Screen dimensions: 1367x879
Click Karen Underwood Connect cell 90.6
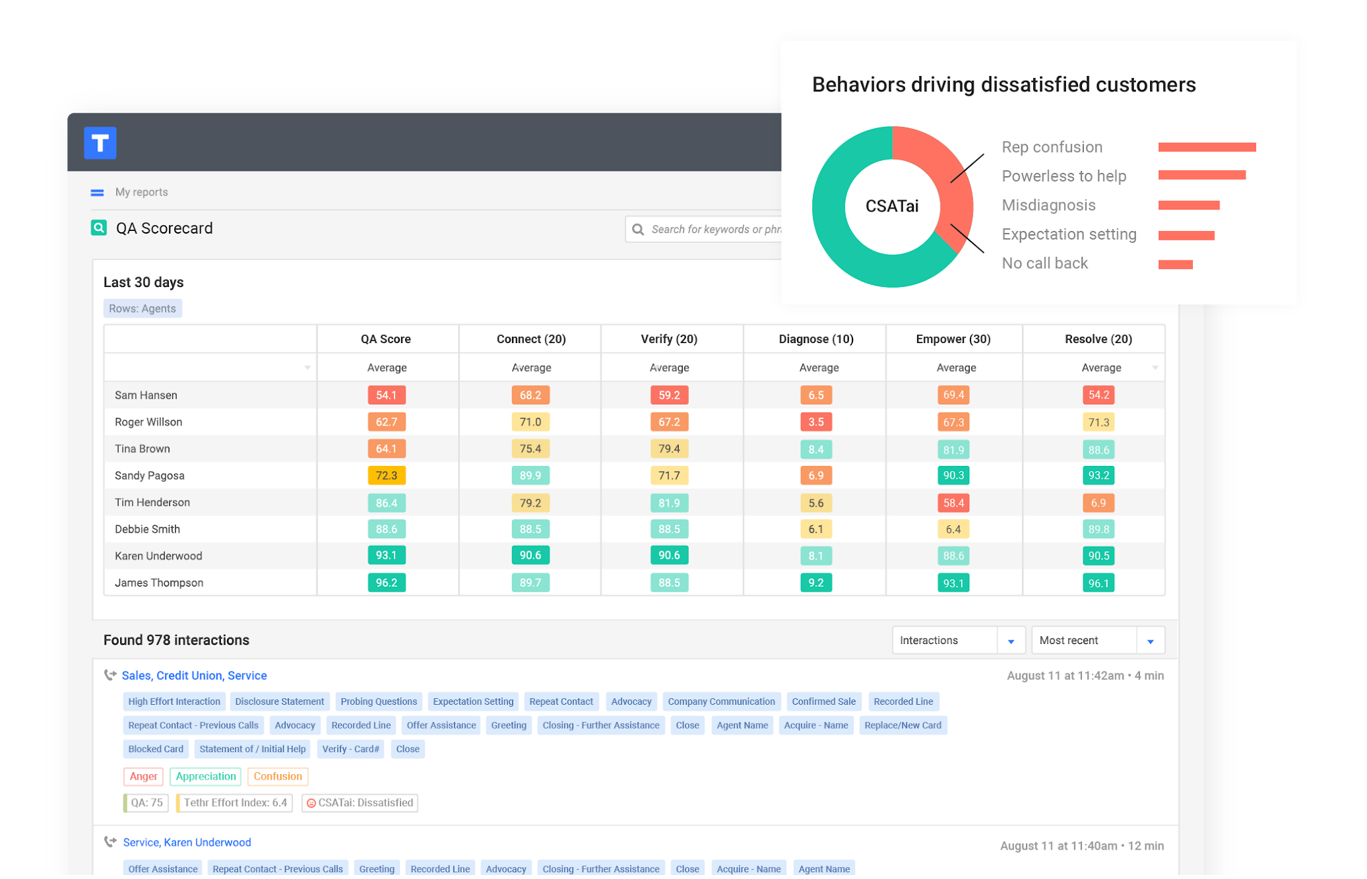tap(531, 556)
